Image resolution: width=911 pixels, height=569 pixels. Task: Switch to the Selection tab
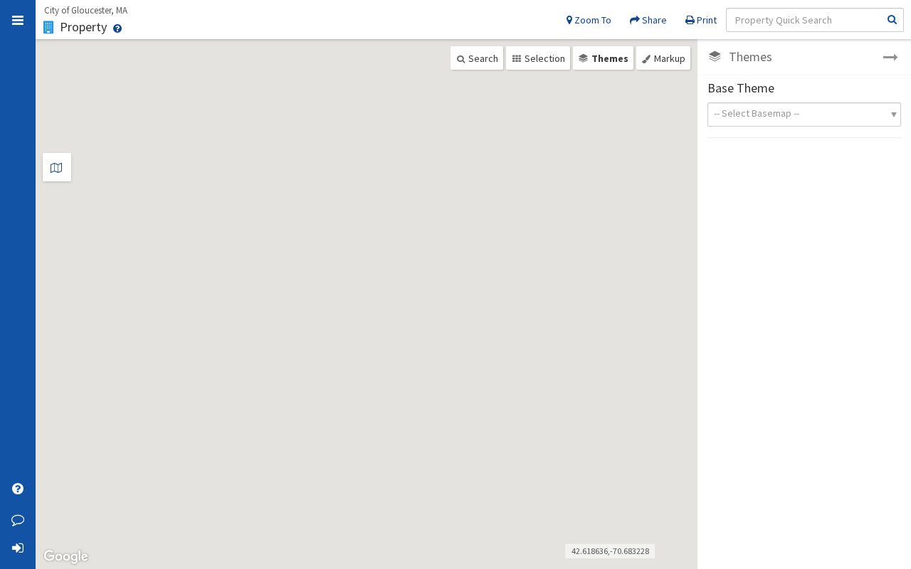click(x=538, y=58)
